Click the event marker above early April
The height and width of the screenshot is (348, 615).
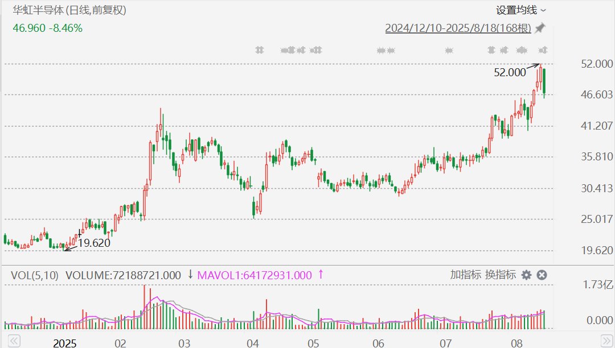click(x=260, y=50)
